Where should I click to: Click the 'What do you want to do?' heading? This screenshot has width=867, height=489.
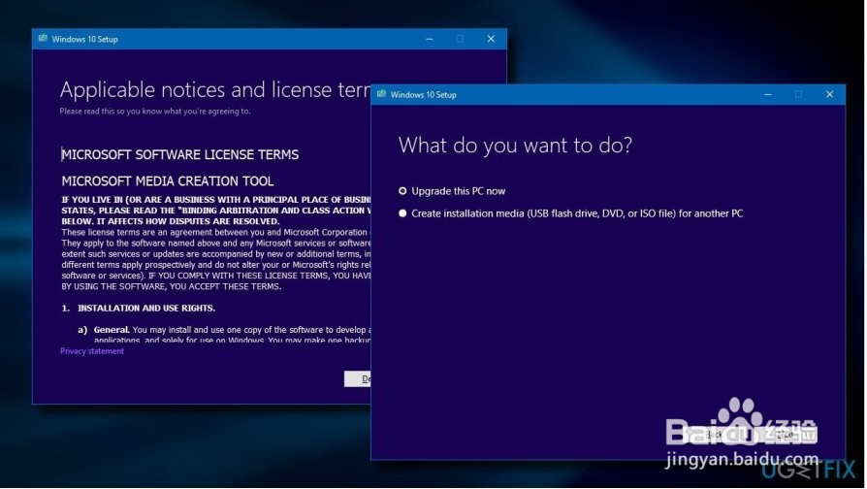515,146
